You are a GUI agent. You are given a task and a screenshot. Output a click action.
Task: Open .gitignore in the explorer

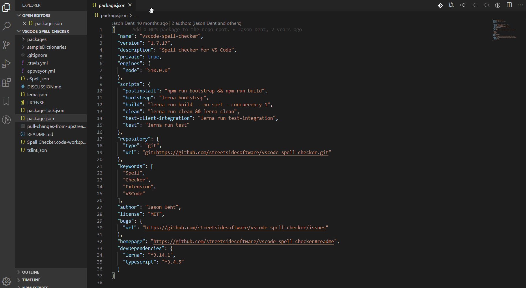point(51,55)
